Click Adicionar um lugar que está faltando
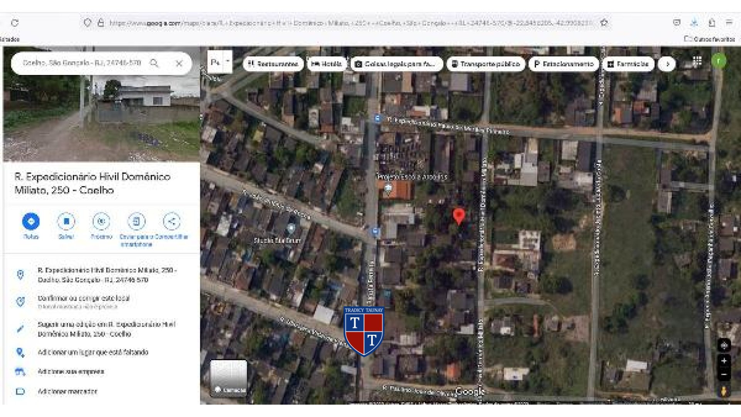 tap(93, 352)
